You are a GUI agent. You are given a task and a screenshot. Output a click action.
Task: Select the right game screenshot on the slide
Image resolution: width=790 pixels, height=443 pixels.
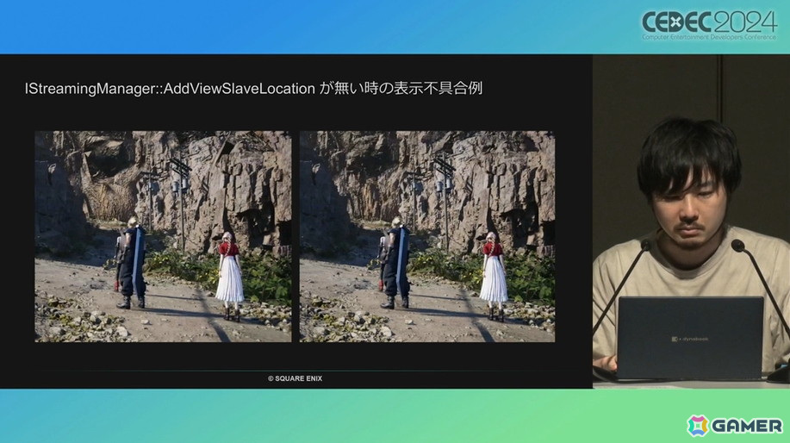click(x=427, y=236)
